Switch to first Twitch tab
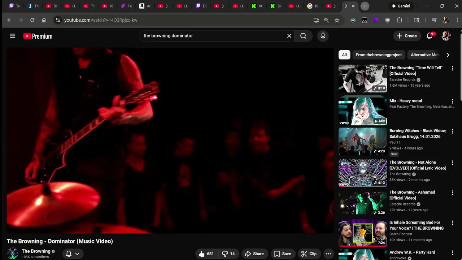Screen dimensions: 462x260 coord(15,6)
